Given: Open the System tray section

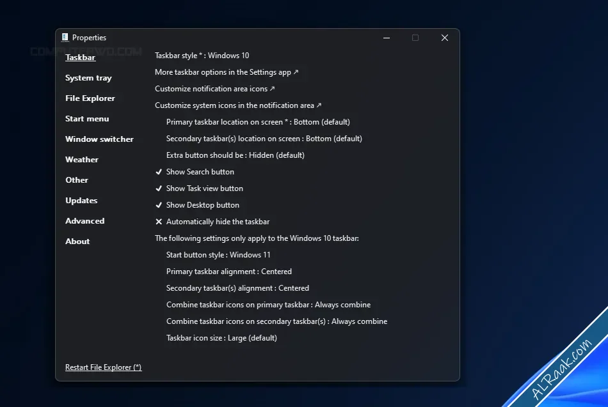Looking at the screenshot, I should point(88,78).
